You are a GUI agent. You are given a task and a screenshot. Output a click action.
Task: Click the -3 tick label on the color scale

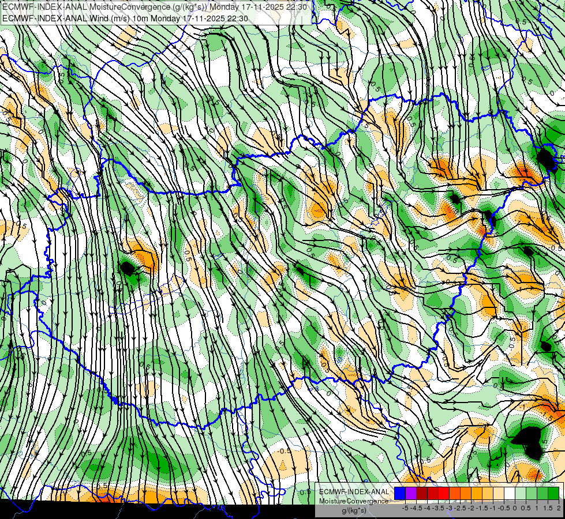(x=450, y=508)
